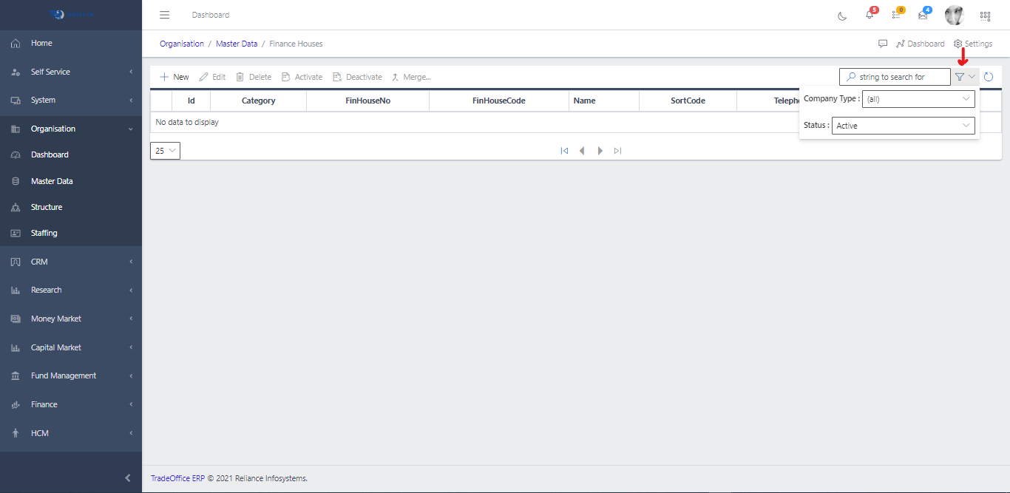Click the filter funnel icon
1010x493 pixels.
[960, 77]
